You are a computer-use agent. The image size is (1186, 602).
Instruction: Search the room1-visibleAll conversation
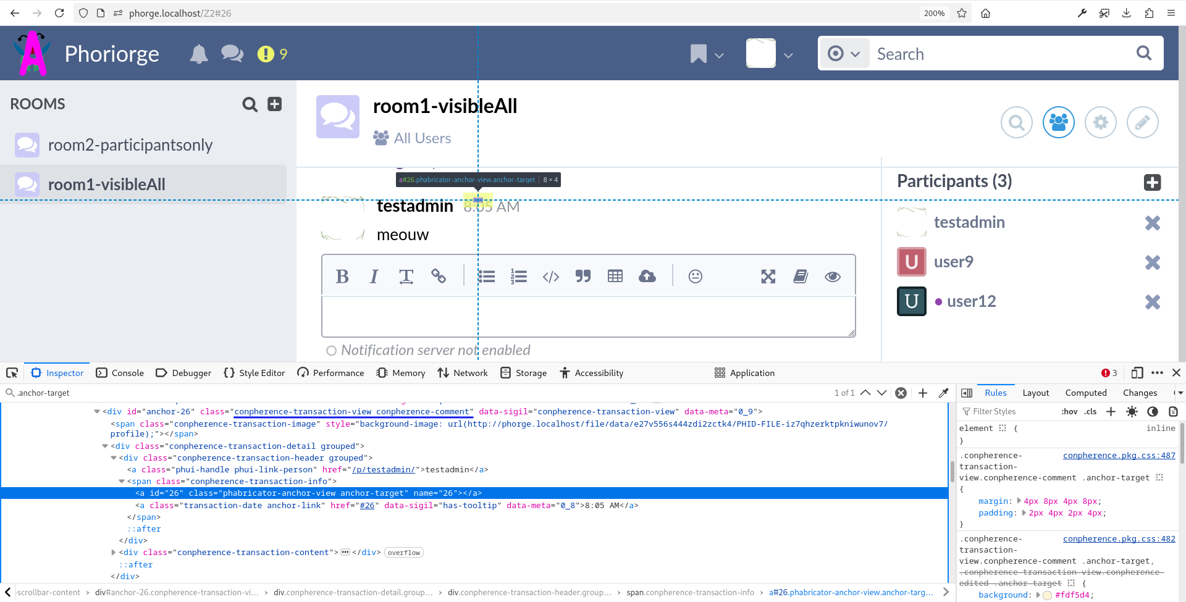1016,122
